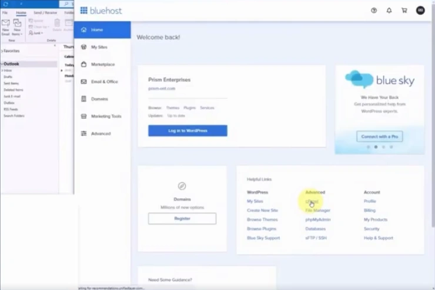This screenshot has height=290, width=435.
Task: Open the user account avatar
Action: 420,11
